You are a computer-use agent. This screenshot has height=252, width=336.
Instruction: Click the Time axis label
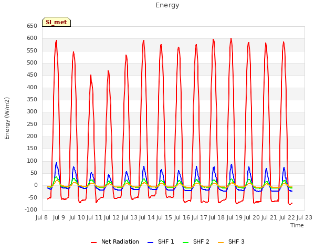[297, 225]
